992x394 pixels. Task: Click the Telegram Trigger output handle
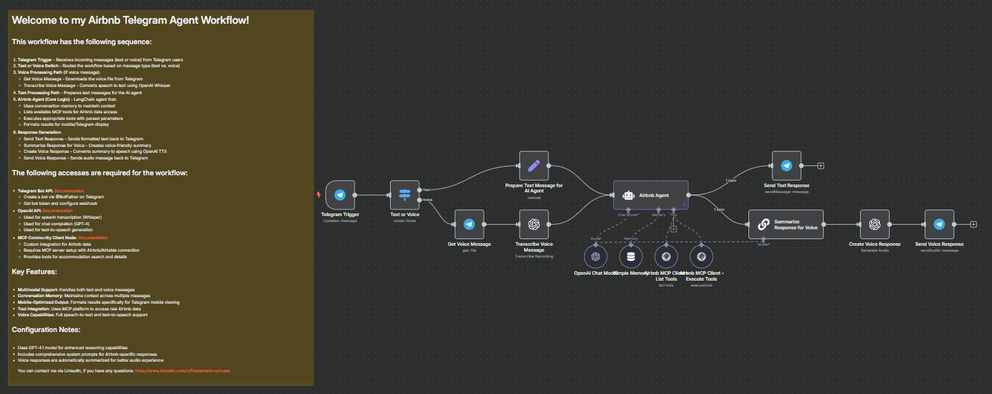(x=356, y=195)
